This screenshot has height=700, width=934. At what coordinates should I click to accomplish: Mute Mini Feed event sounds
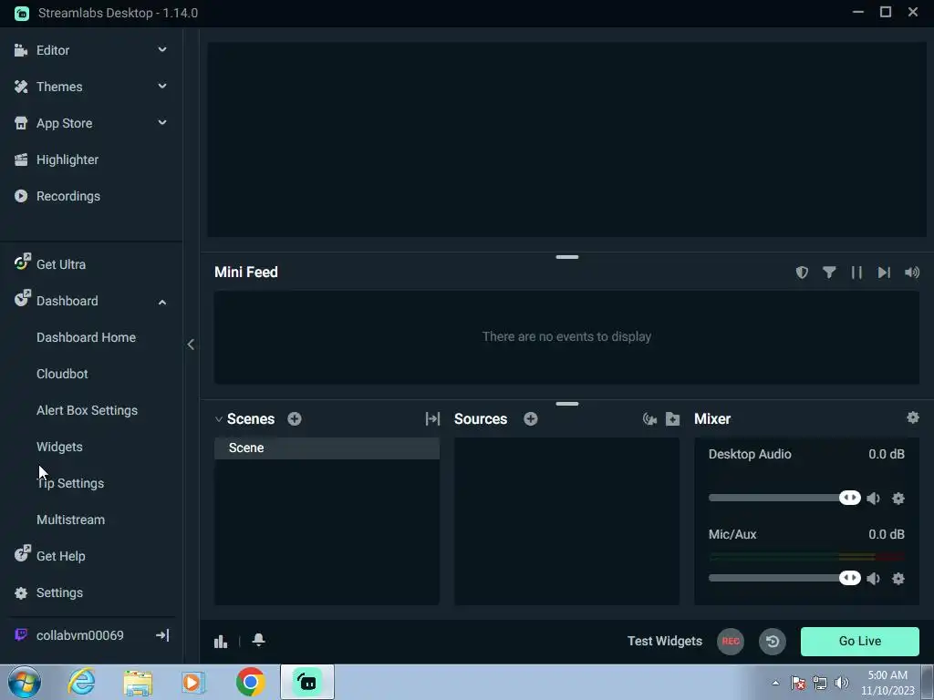click(912, 272)
